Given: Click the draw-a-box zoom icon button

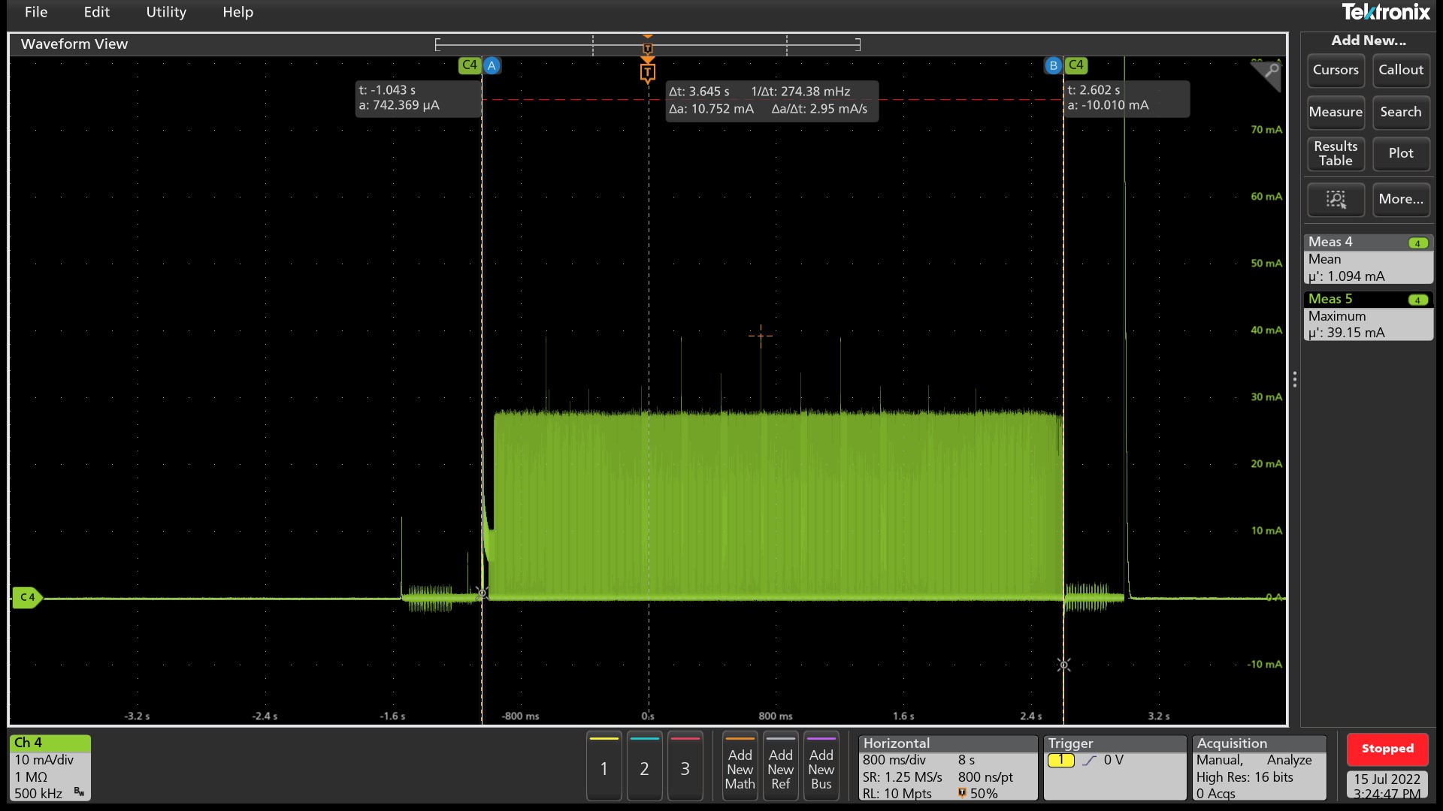Looking at the screenshot, I should 1336,199.
